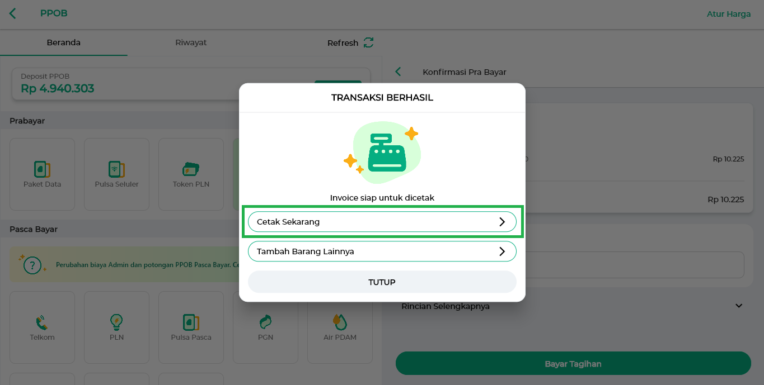This screenshot has width=764, height=385.
Task: Click the chevron on Cetak Sekarang
Action: [502, 221]
